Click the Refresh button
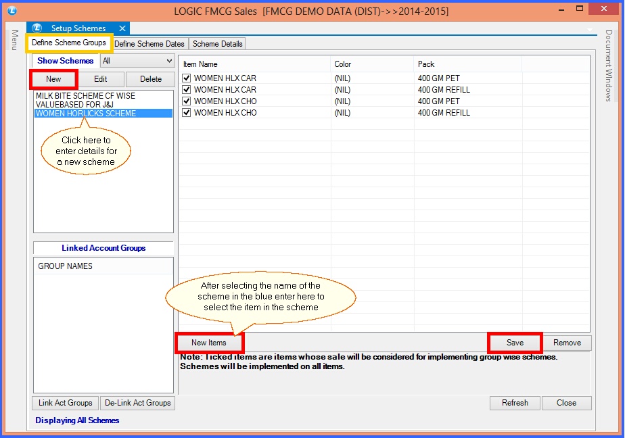The height and width of the screenshot is (438, 625). click(515, 403)
